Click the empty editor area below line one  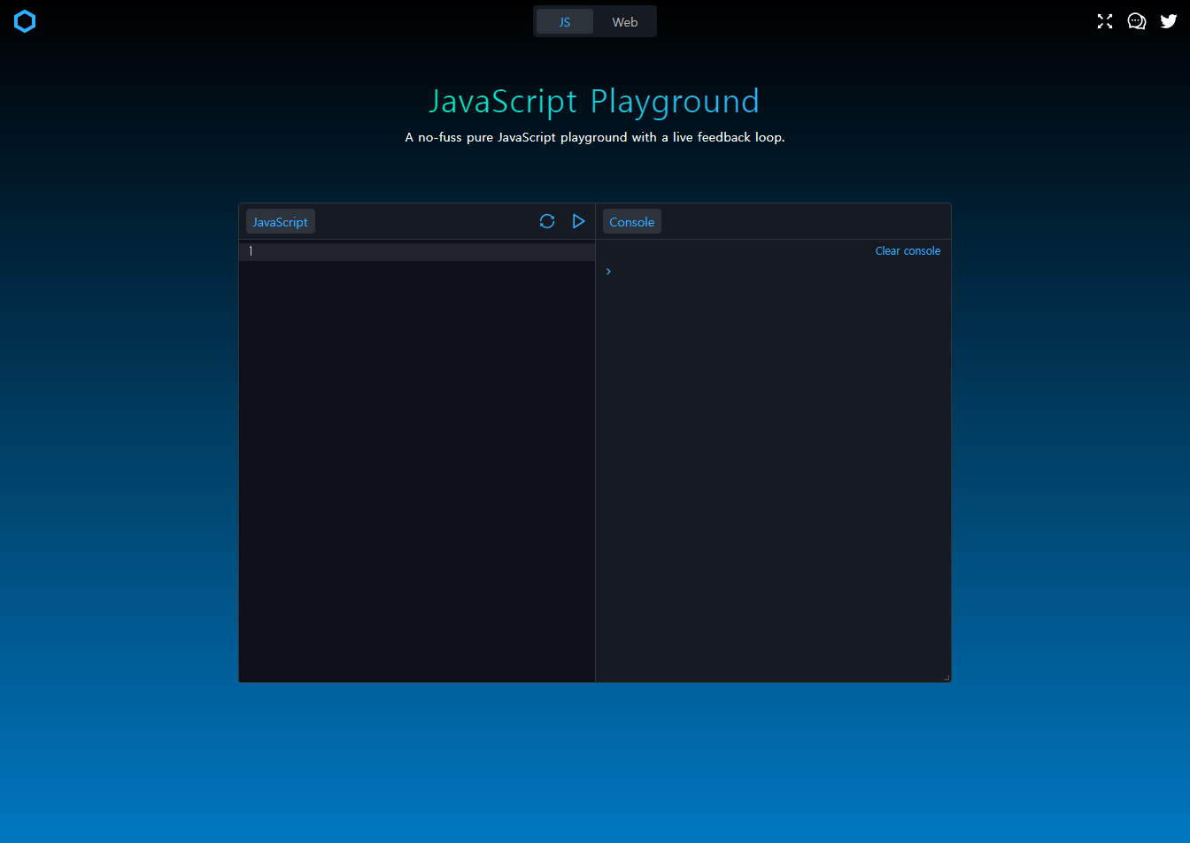point(416,469)
